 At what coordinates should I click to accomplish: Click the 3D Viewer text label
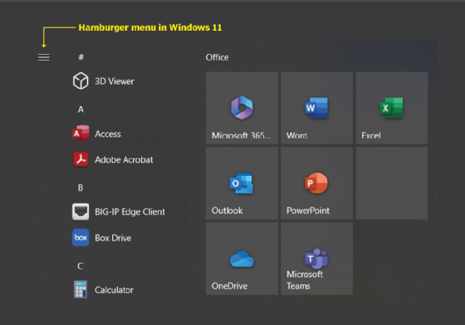(115, 81)
